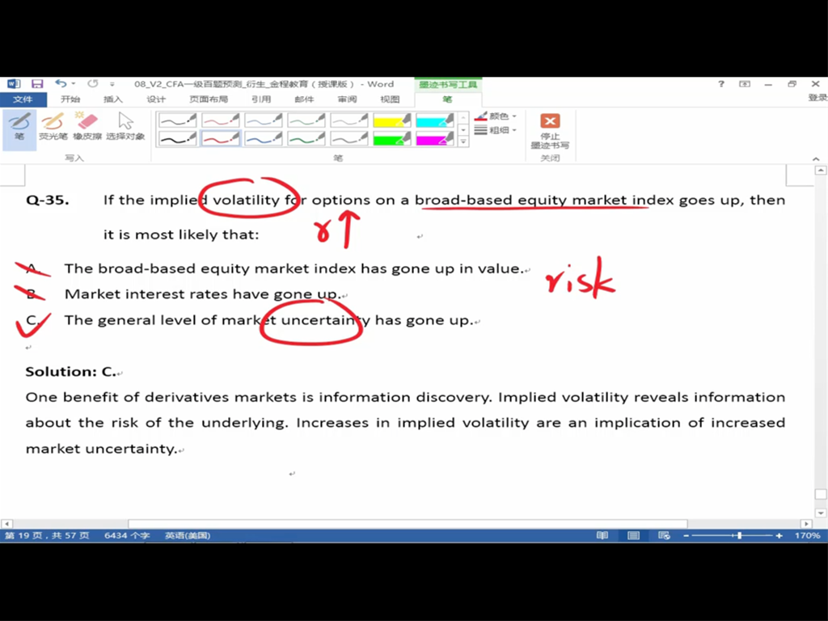Click the zoom slider handle
Viewport: 828px width, 621px height.
740,535
